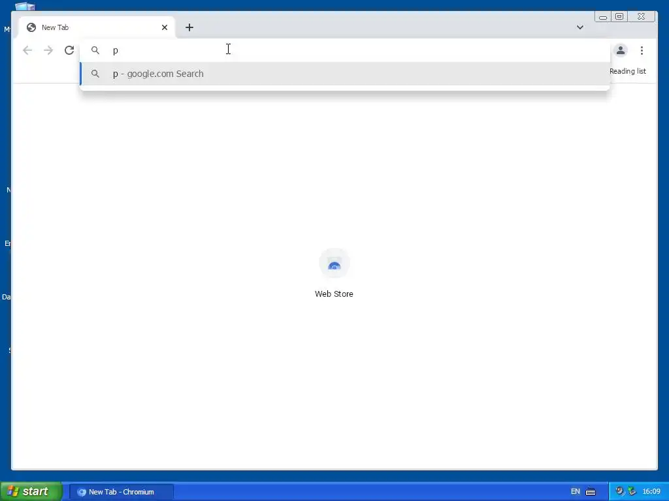
Task: Click the EN language indicator
Action: tap(575, 492)
